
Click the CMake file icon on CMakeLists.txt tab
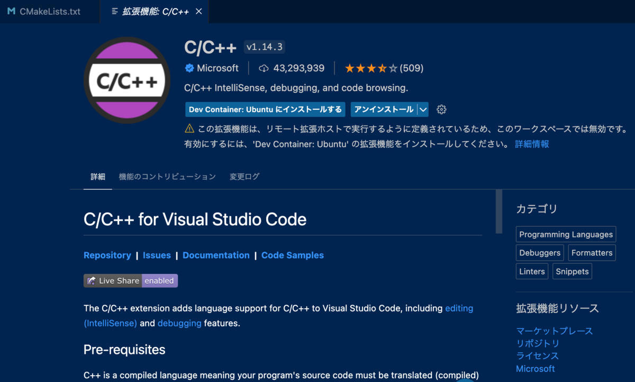pos(11,11)
